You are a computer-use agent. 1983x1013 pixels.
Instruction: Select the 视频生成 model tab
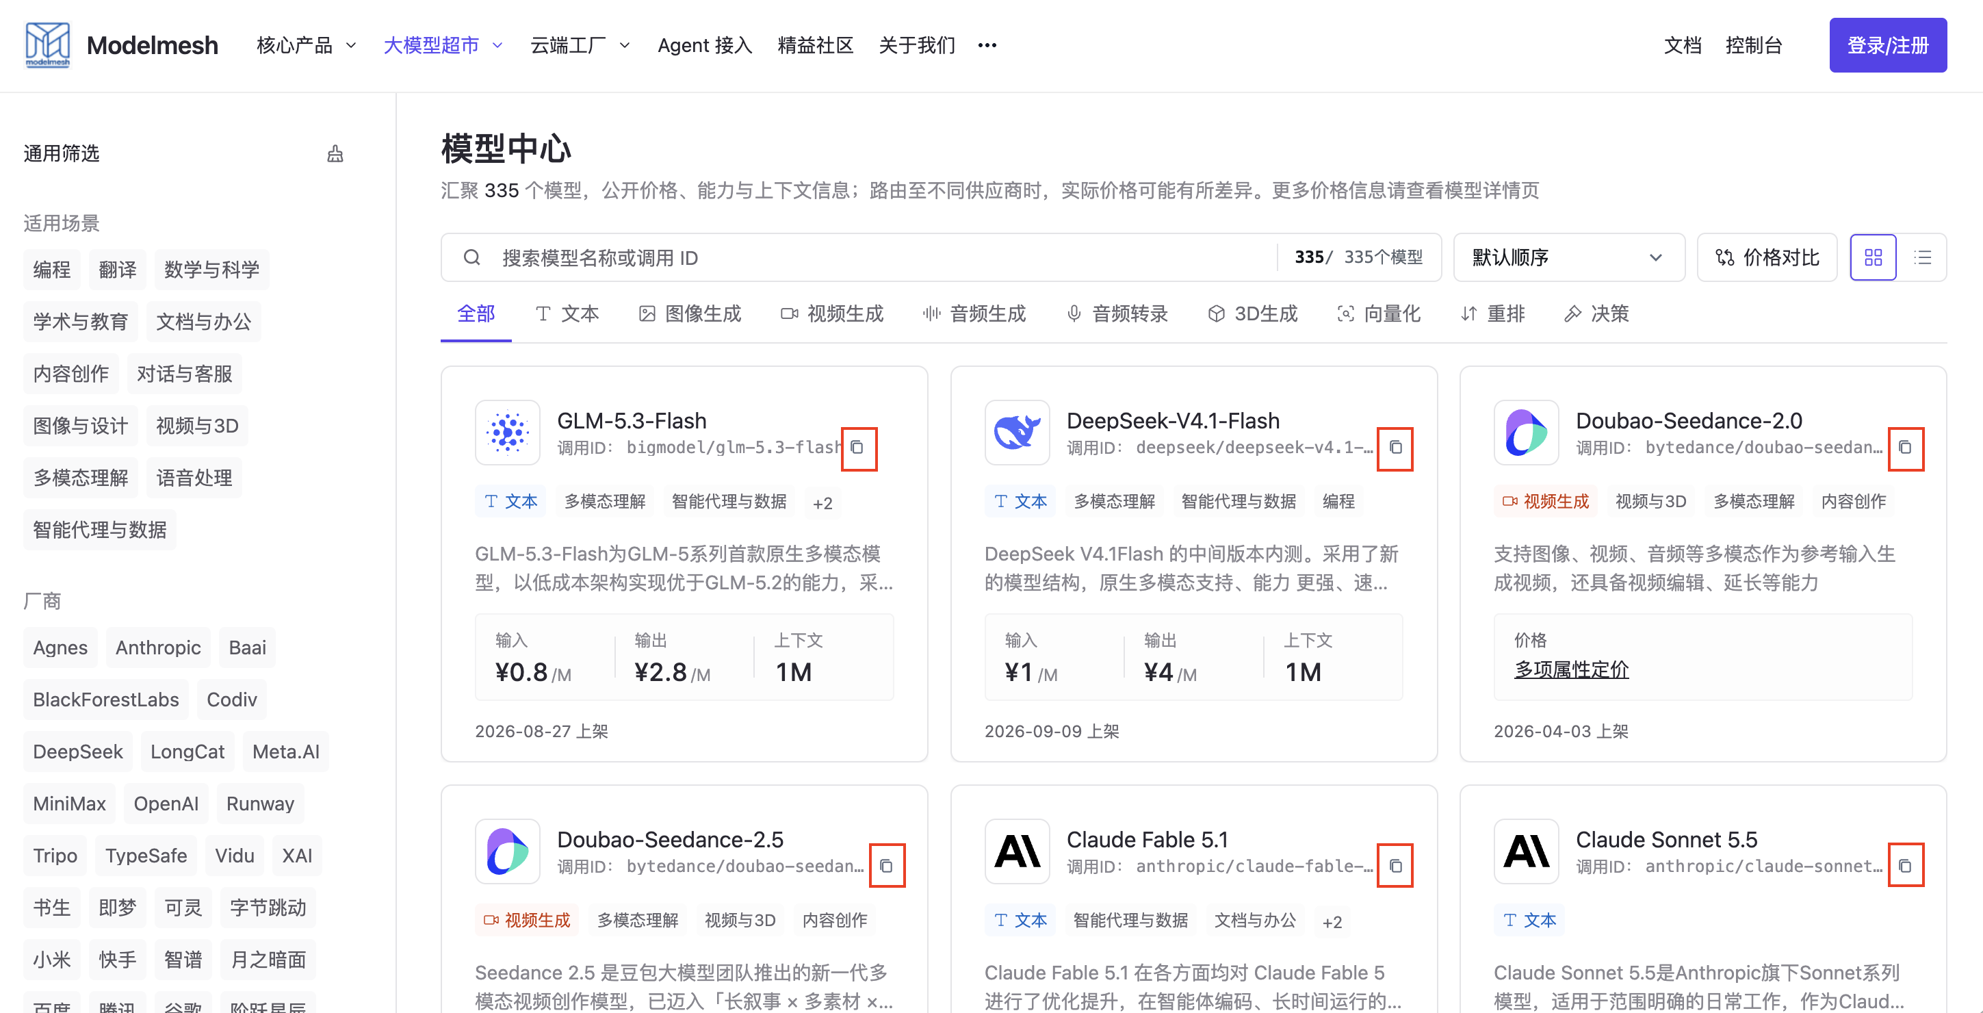coord(832,314)
